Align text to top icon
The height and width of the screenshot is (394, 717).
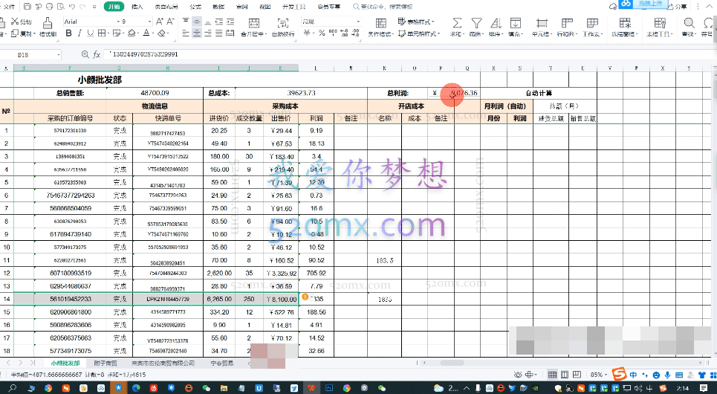point(186,22)
